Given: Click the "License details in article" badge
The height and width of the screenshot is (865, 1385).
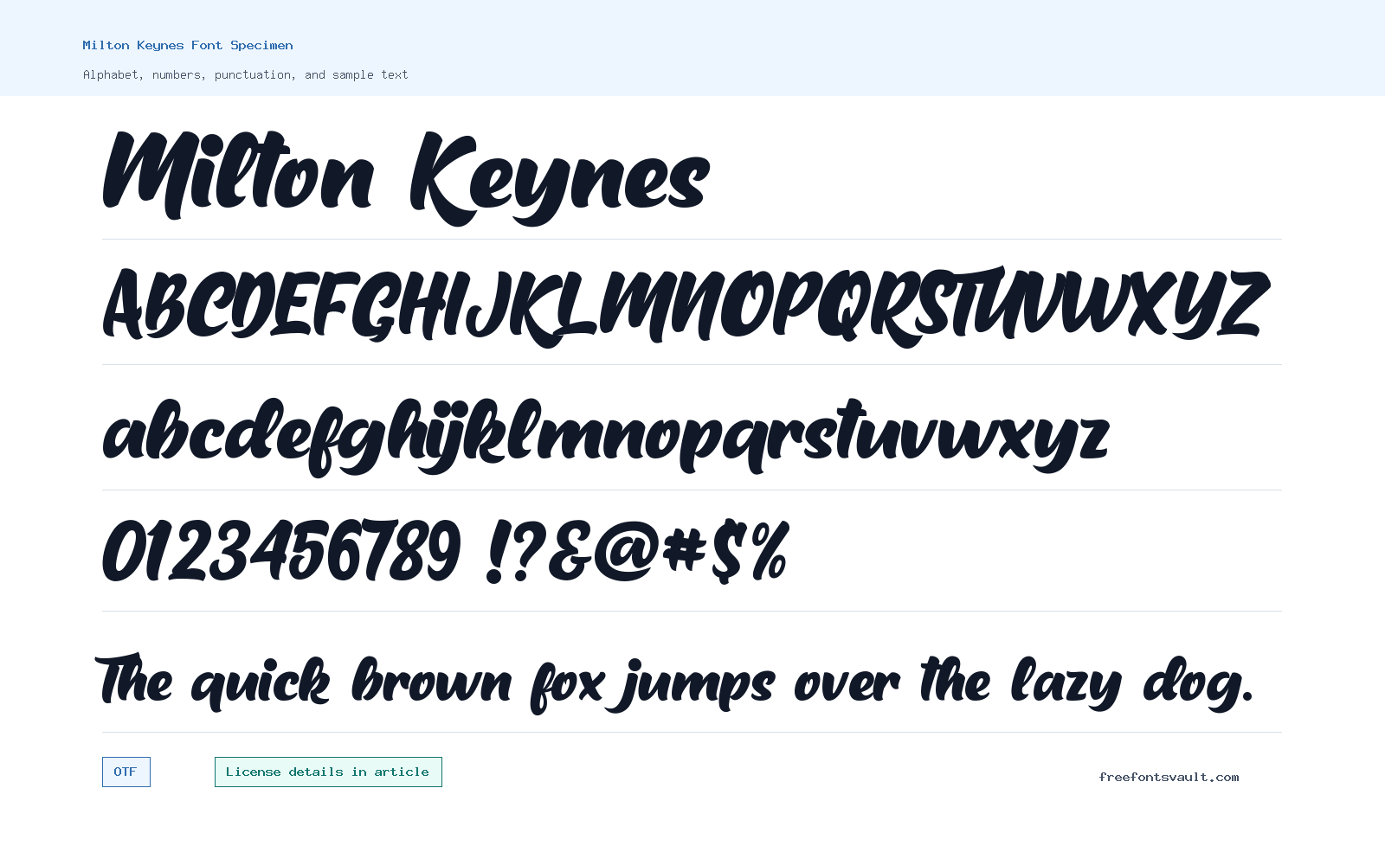Looking at the screenshot, I should pyautogui.click(x=328, y=772).
